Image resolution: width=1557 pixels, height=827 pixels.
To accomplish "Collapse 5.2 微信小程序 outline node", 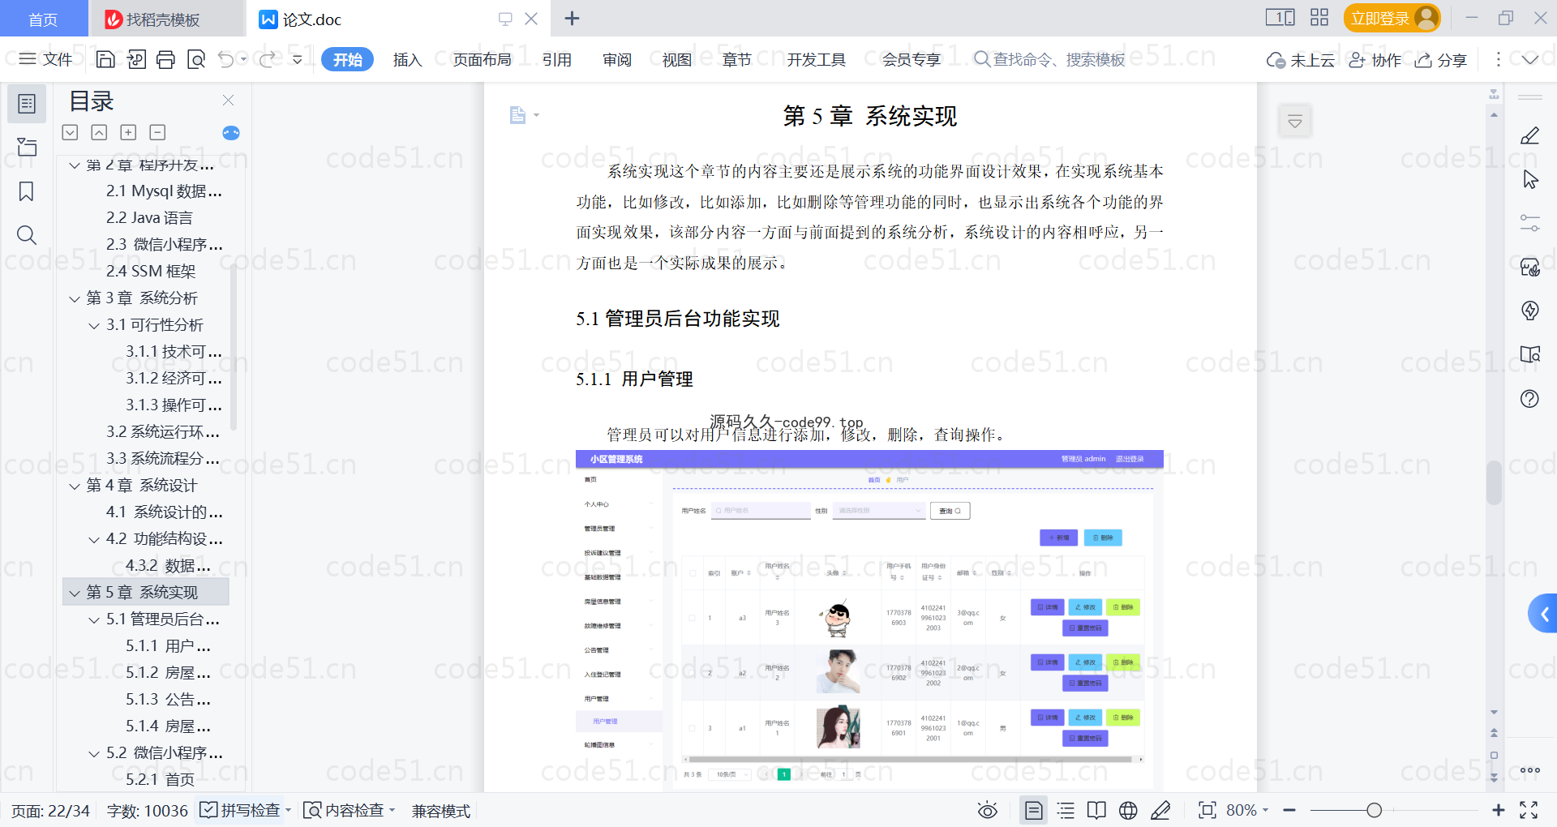I will (x=94, y=754).
